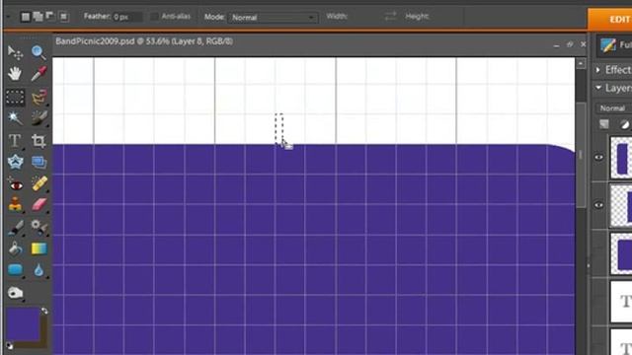Select the Type tool
Screen dimensions: 632x355
click(x=15, y=140)
